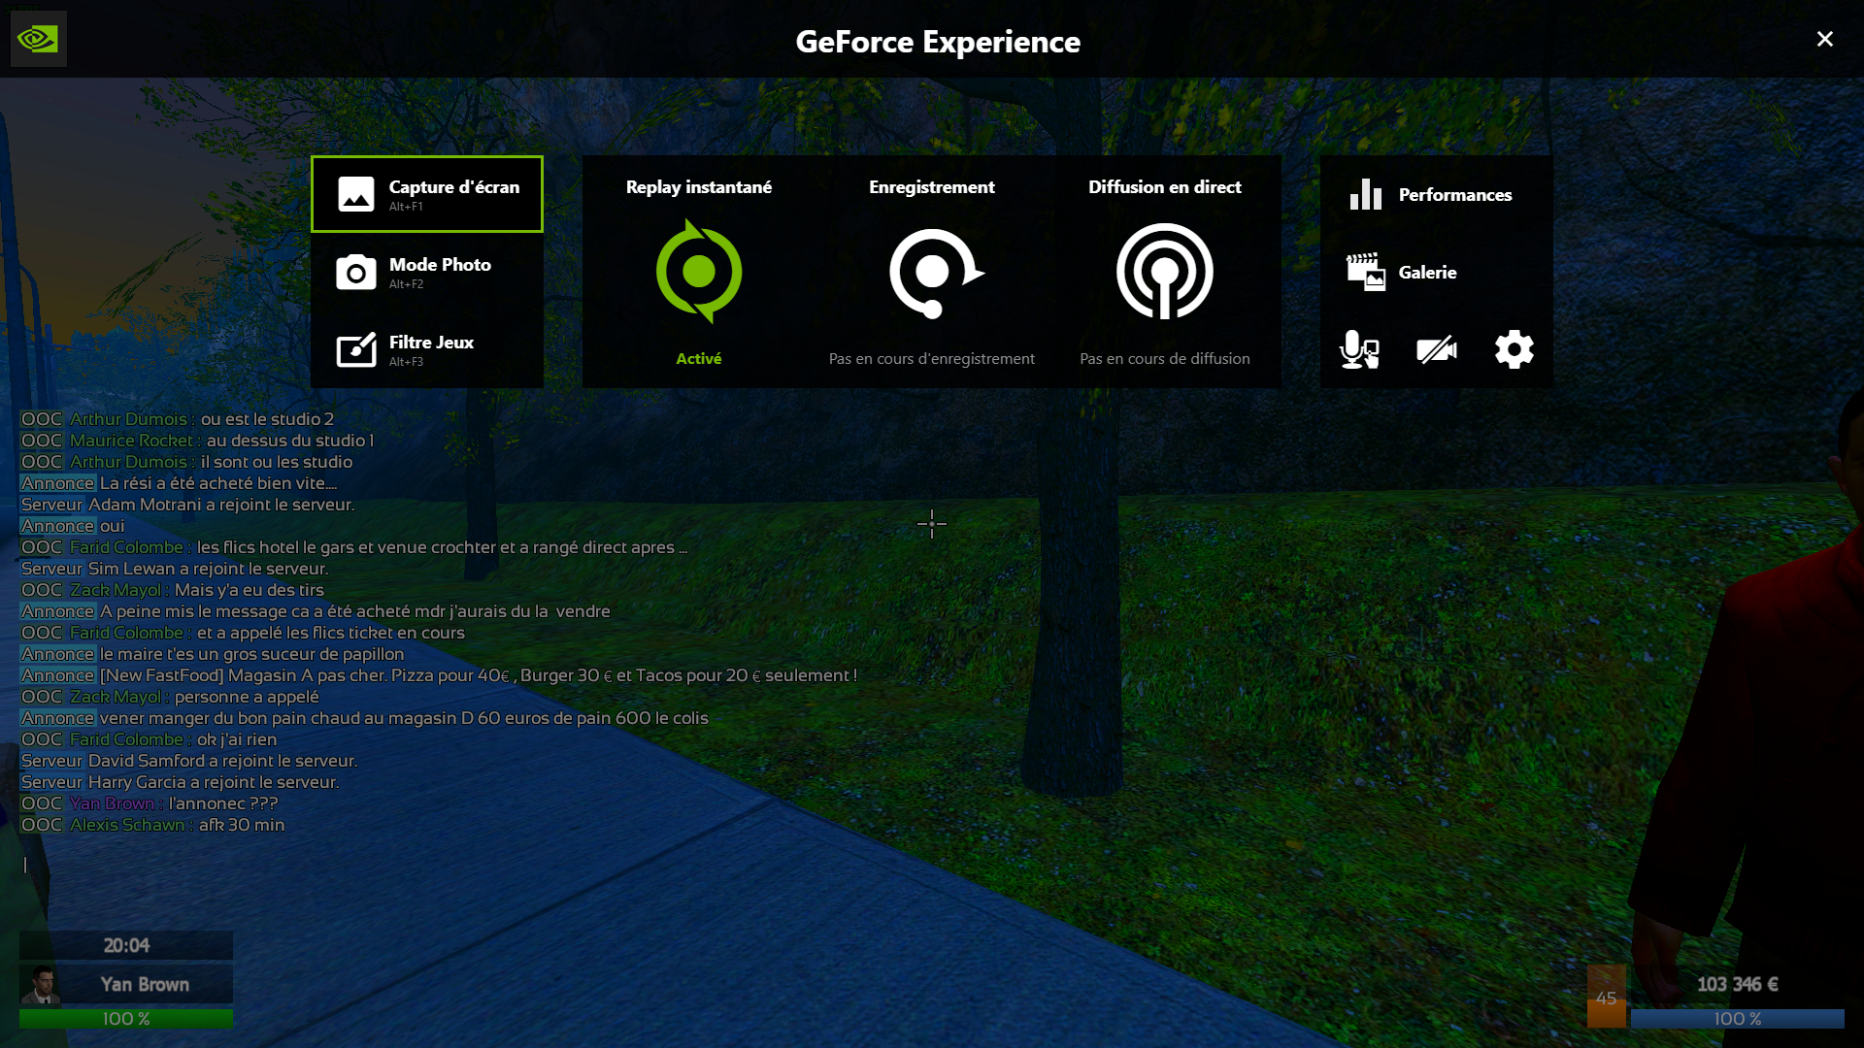
Task: Click the NVIDIA logo icon
Action: click(38, 39)
